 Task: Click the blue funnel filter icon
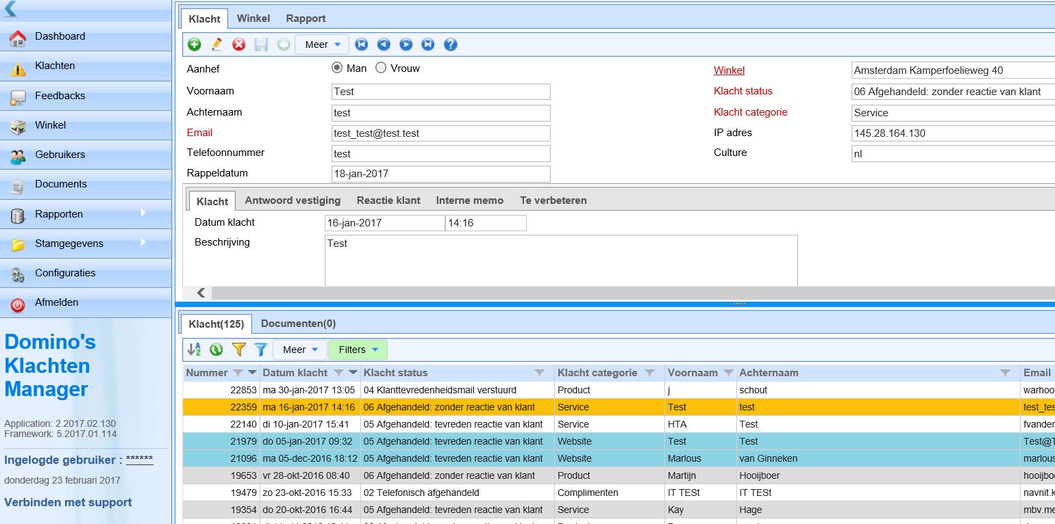pyautogui.click(x=261, y=350)
